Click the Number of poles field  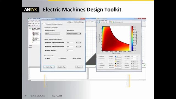coord(70,51)
